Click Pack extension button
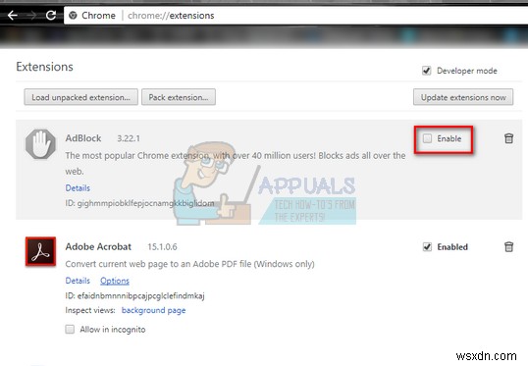528x366 pixels. point(179,97)
